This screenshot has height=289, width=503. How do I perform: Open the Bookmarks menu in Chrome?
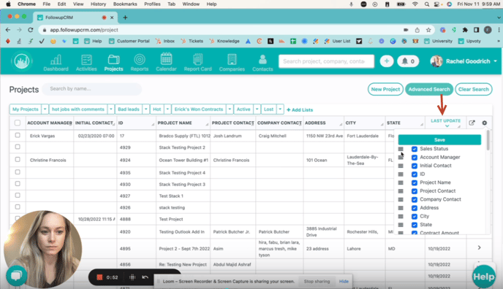click(125, 4)
